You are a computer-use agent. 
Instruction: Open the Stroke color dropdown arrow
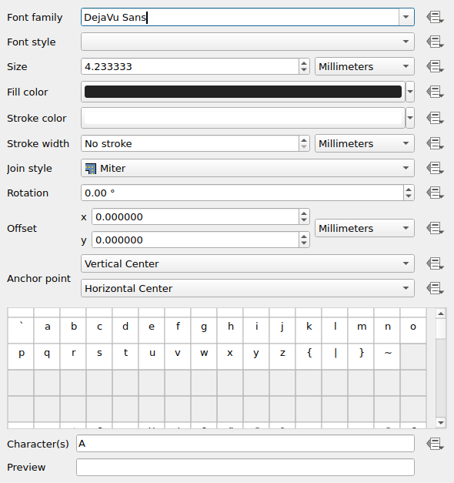point(410,118)
